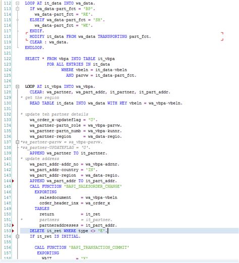Click the 'update address' comment line
Viewport: 239px width, 263px height.
point(40,159)
